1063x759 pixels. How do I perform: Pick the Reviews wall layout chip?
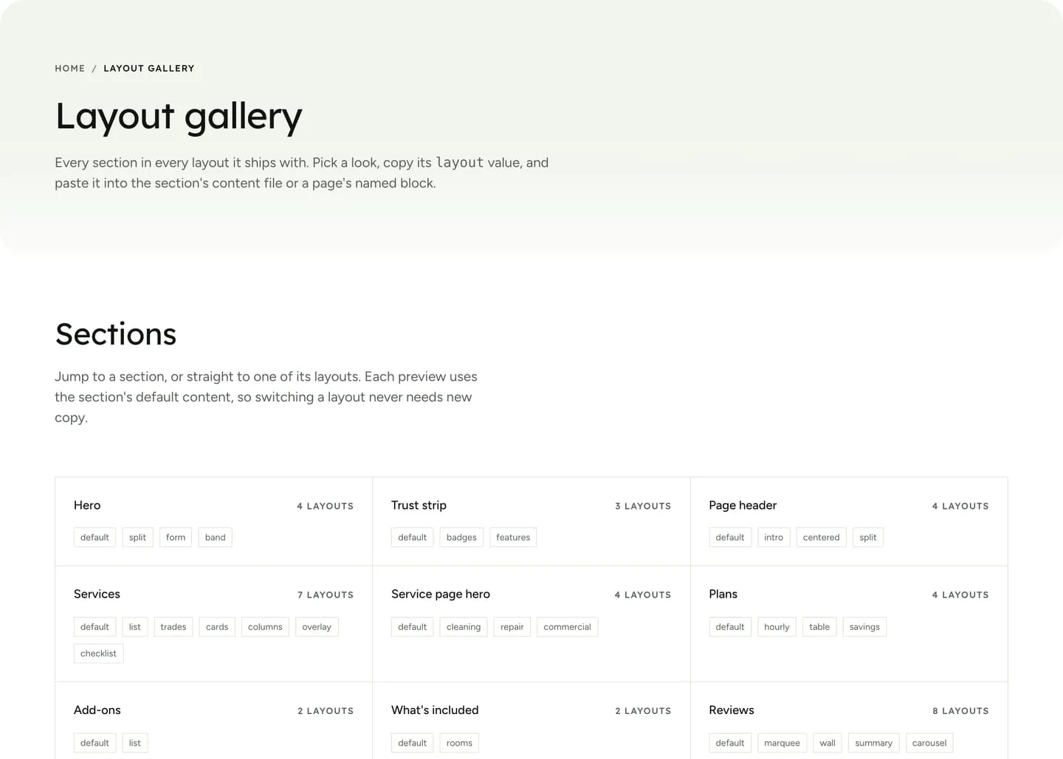pos(828,743)
